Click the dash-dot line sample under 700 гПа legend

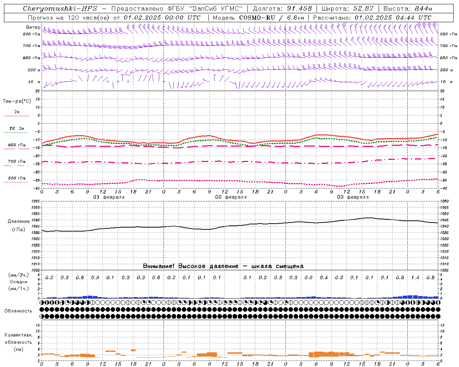(16, 166)
